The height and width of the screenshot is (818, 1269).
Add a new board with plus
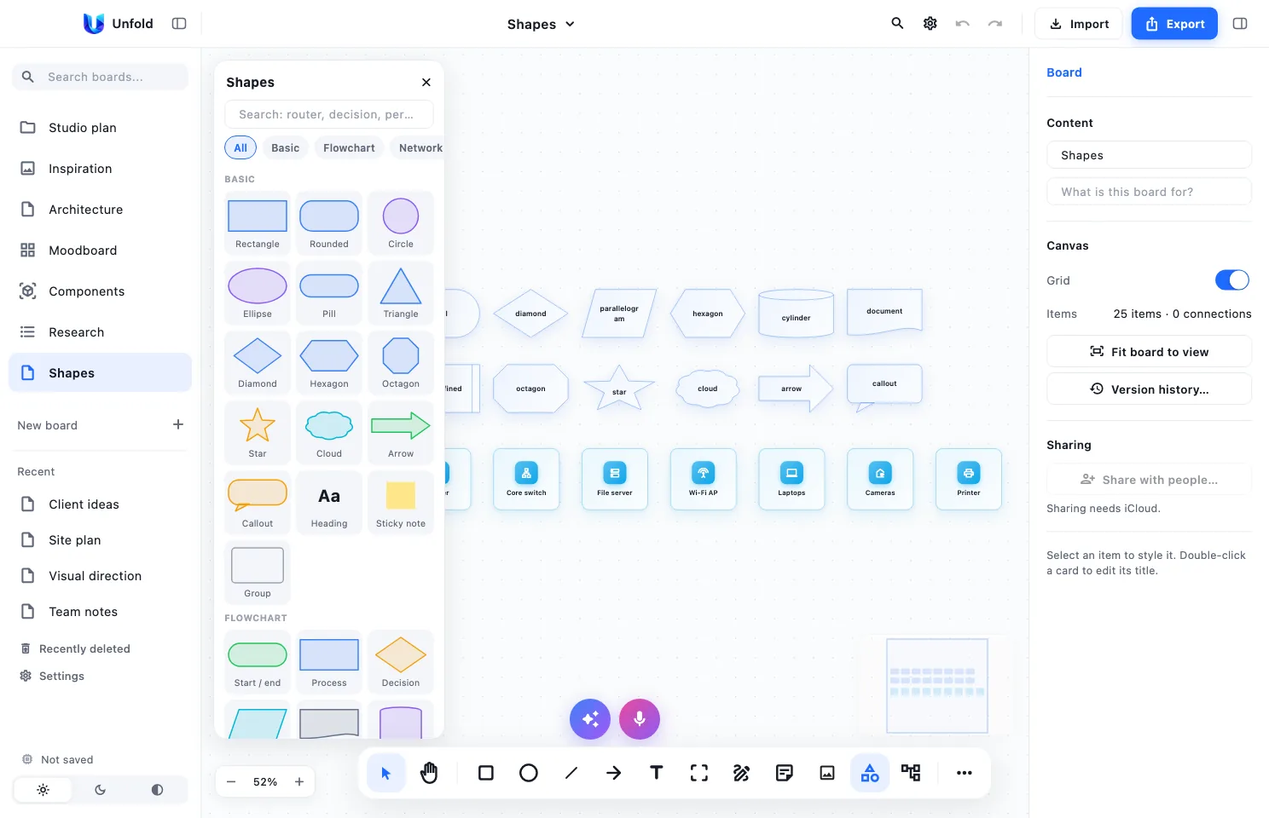[x=178, y=424]
